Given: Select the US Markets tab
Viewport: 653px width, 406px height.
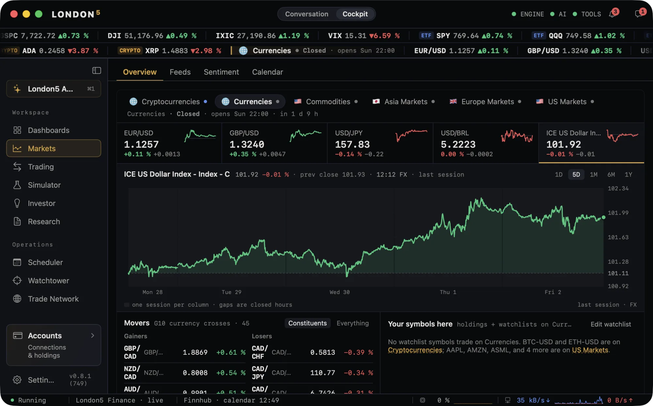Looking at the screenshot, I should [x=565, y=101].
